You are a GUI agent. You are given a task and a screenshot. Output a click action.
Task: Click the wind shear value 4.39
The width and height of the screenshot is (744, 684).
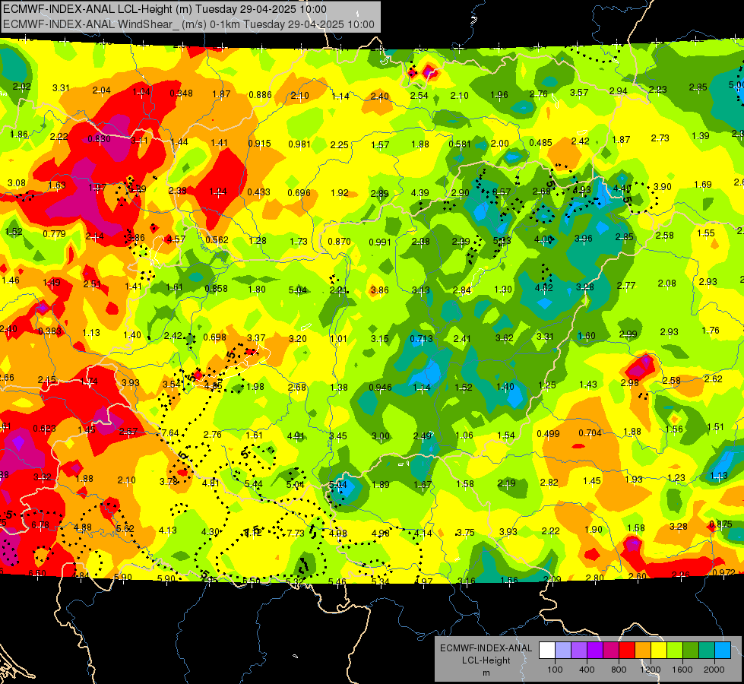420,193
